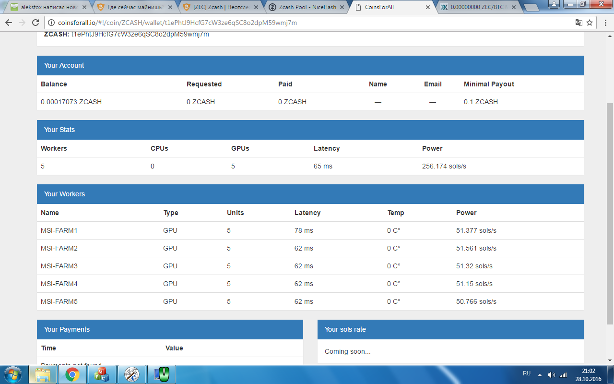
Task: Click the ZCASH wallet address text
Action: [140, 35]
